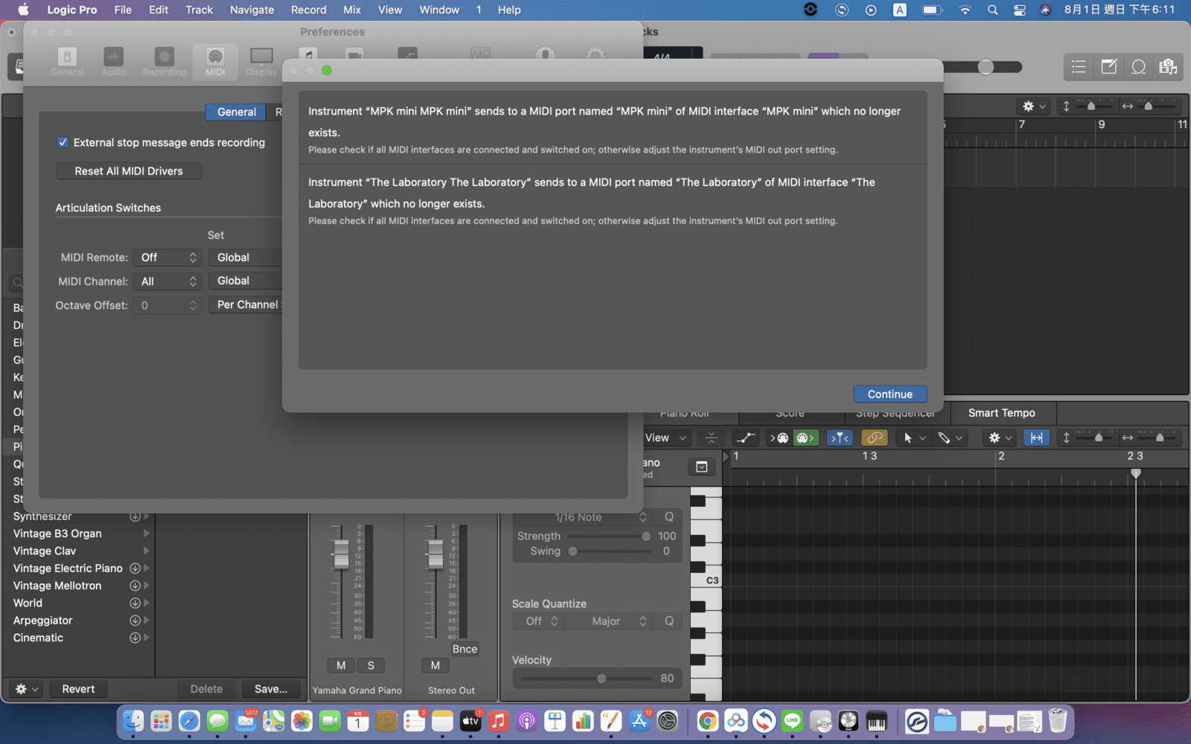The image size is (1191, 744).
Task: Toggle the blue Catch playhead button
Action: 840,437
